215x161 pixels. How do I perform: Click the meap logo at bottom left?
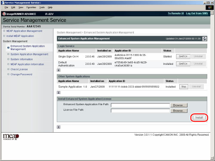coord(11,137)
